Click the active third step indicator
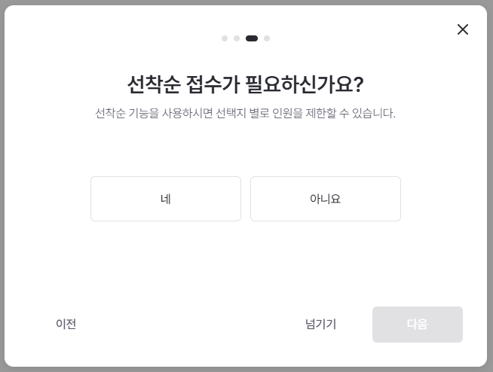 [252, 38]
